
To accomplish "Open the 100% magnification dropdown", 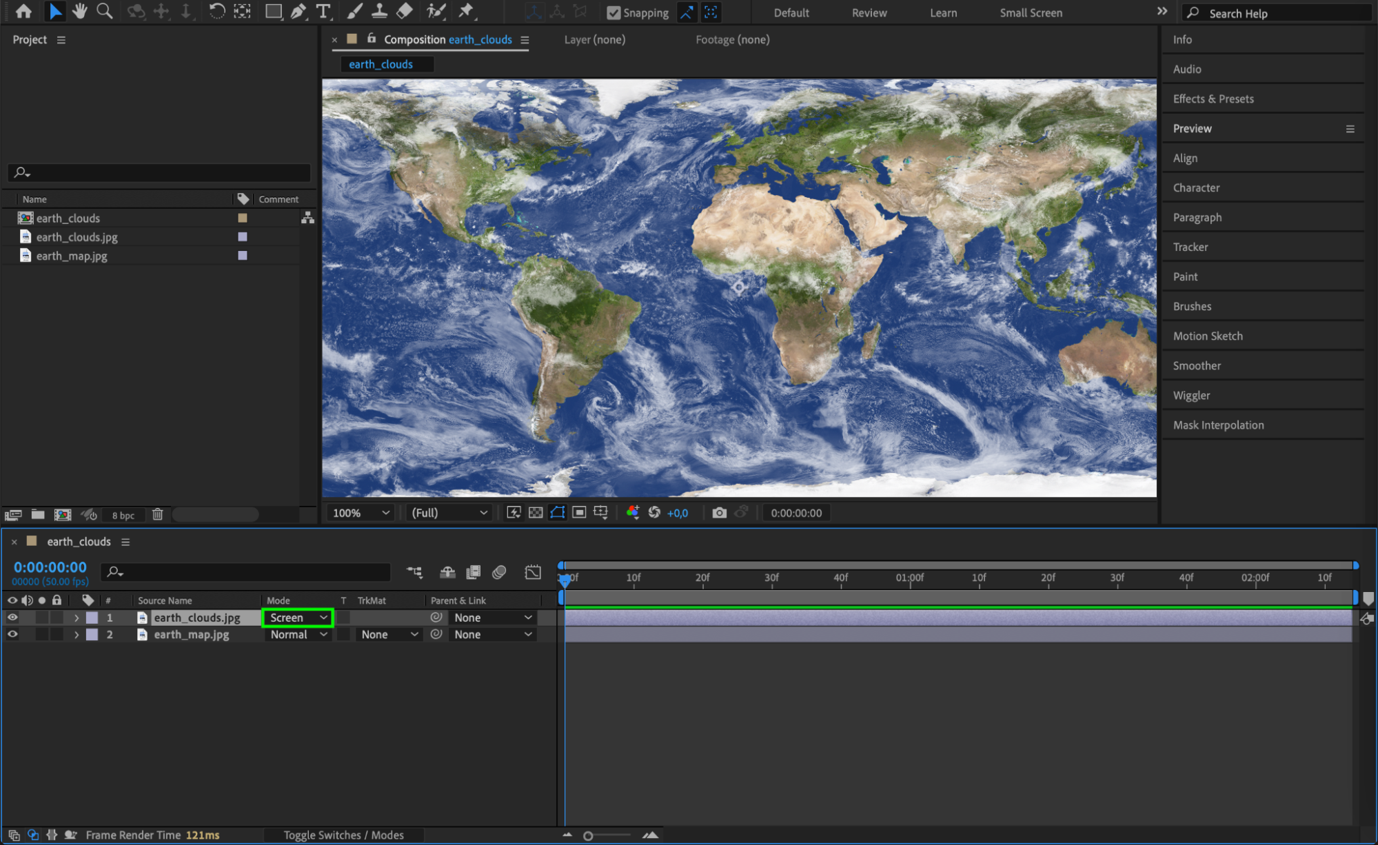I will 361,513.
